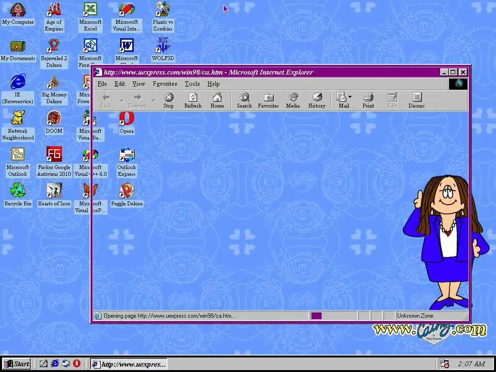Click the taskbar clock showing 2:07 AM
Screen dimensions: 496x372
click(471, 364)
